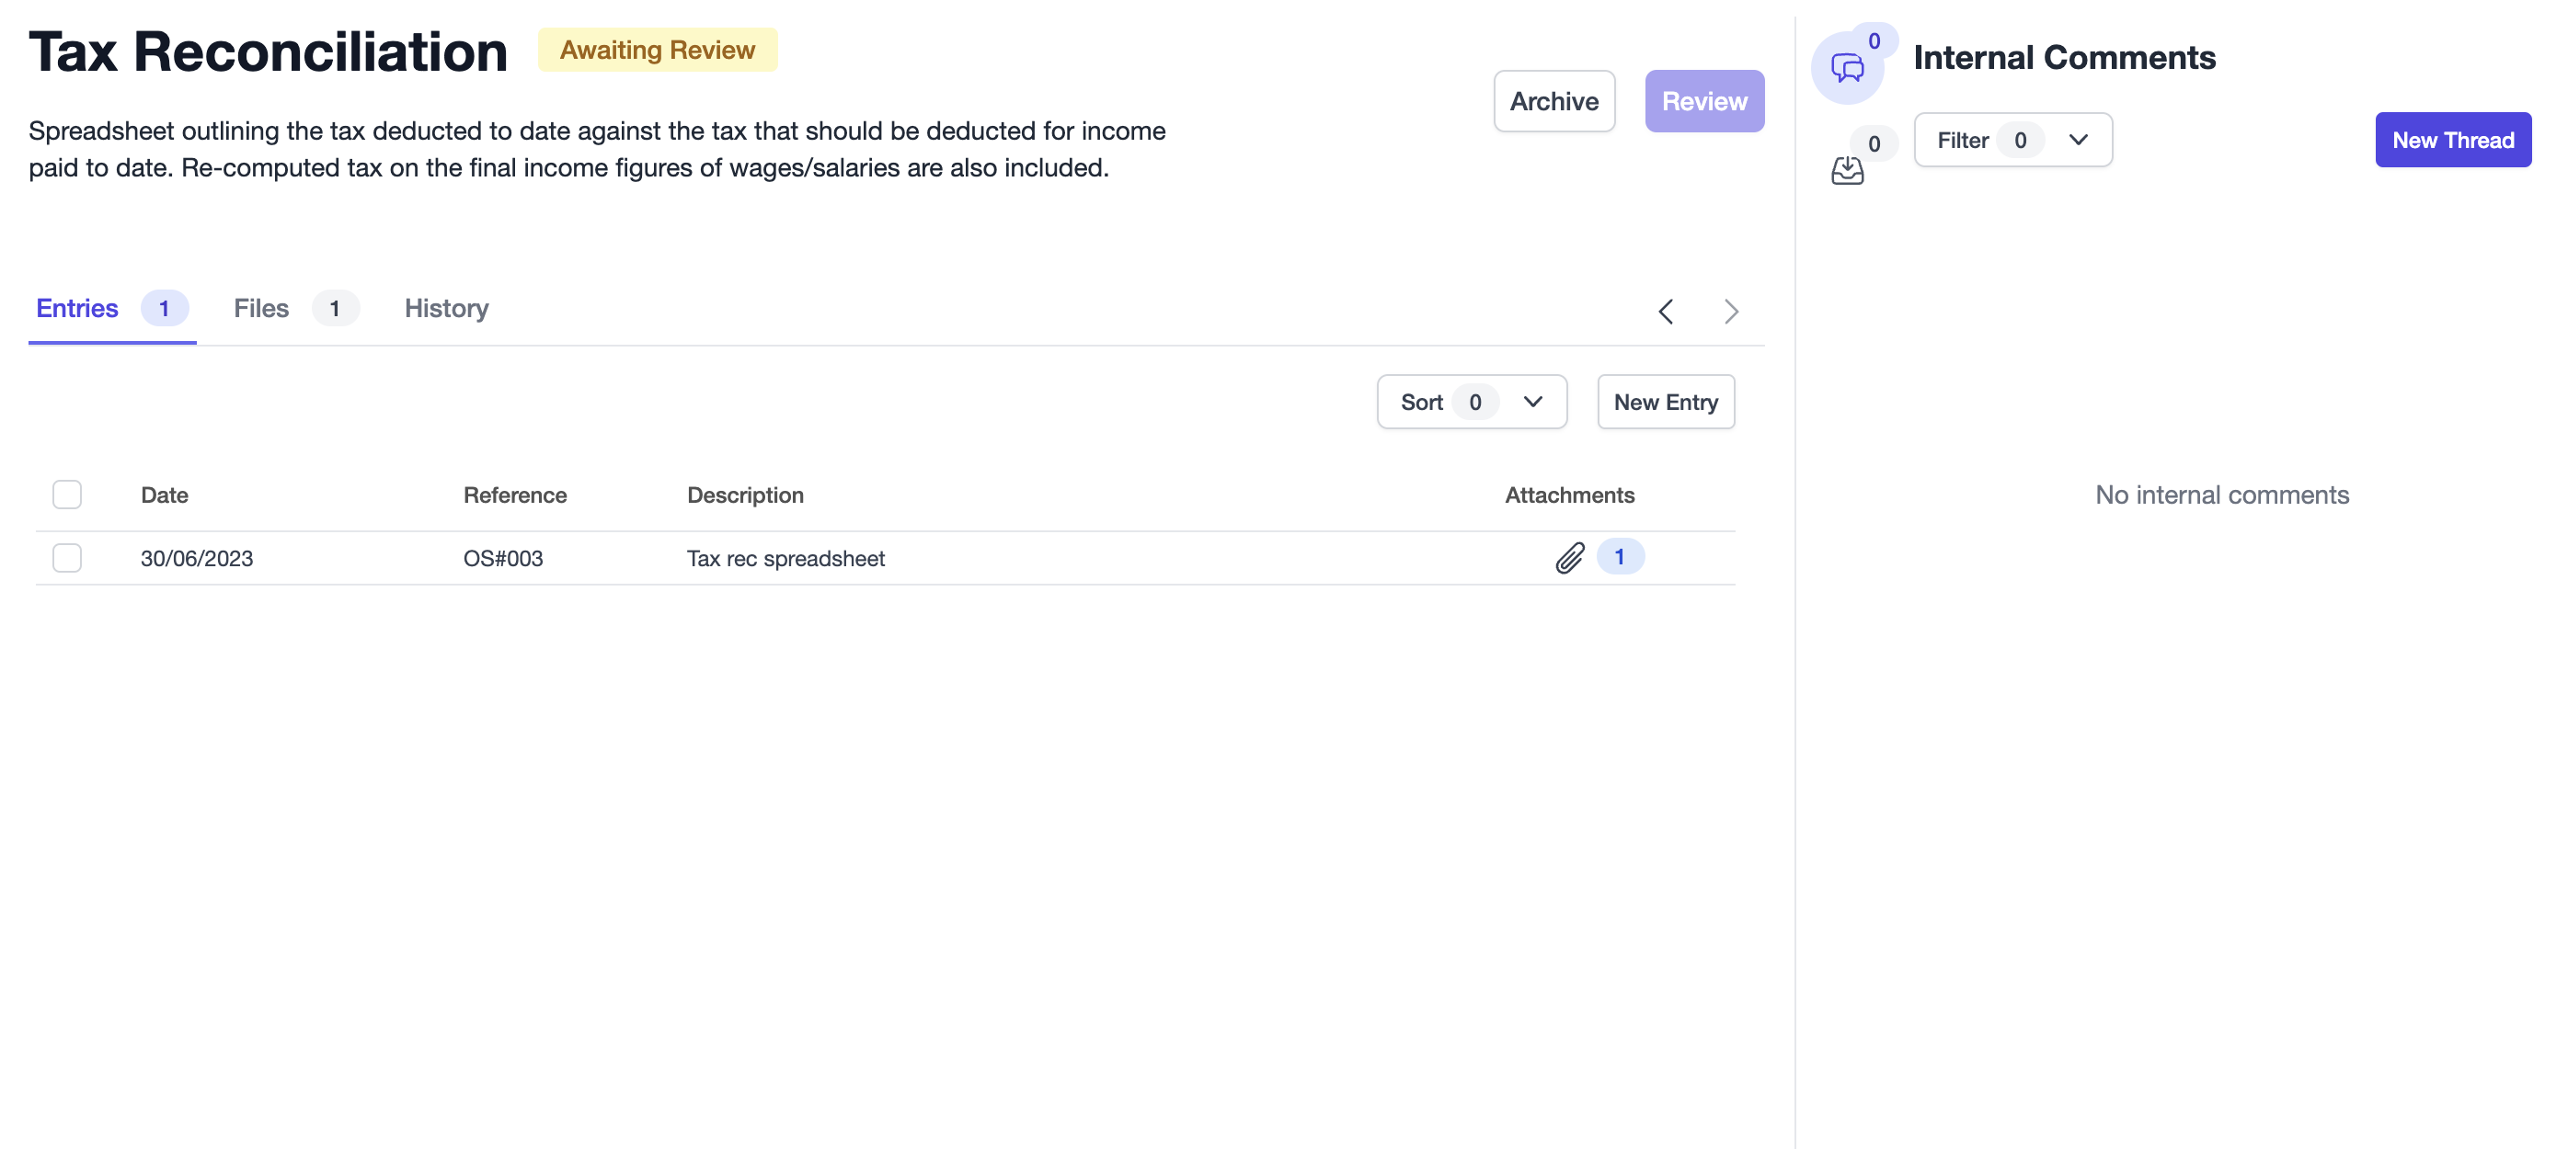The height and width of the screenshot is (1149, 2568).
Task: Click the Sort dropdown chevron arrow
Action: coord(1531,401)
